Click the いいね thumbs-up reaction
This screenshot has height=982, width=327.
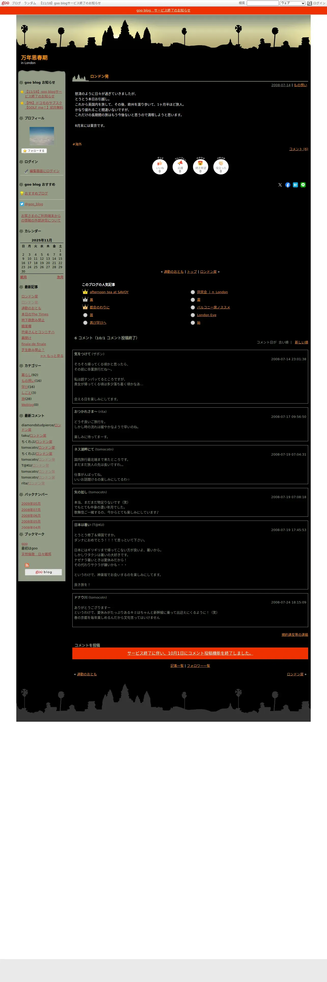[x=160, y=166]
